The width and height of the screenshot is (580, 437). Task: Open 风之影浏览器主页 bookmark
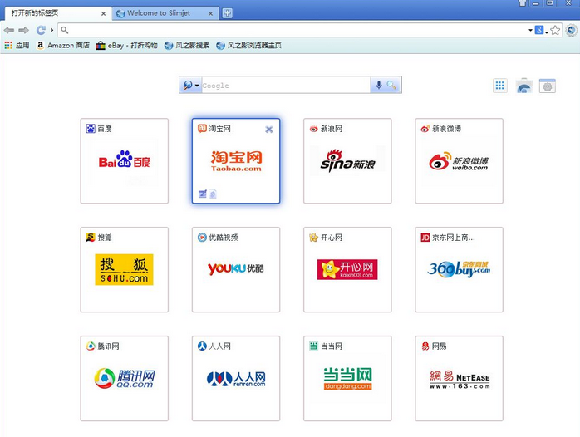coord(249,46)
